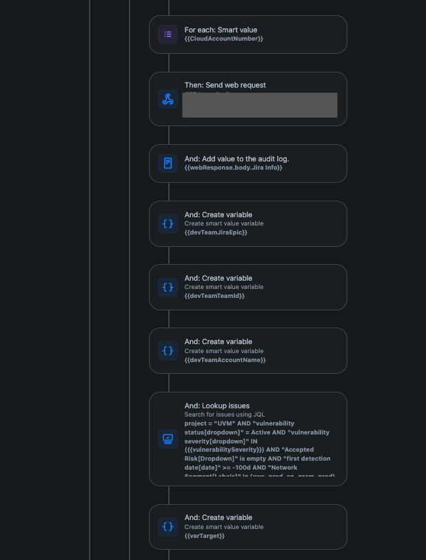Click the devTeamJiraEpic curly-braces variable icon
This screenshot has width=426, height=560.
tap(168, 223)
